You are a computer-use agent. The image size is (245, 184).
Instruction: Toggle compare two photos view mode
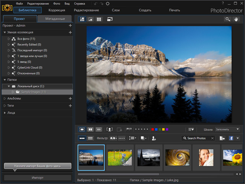(90, 130)
